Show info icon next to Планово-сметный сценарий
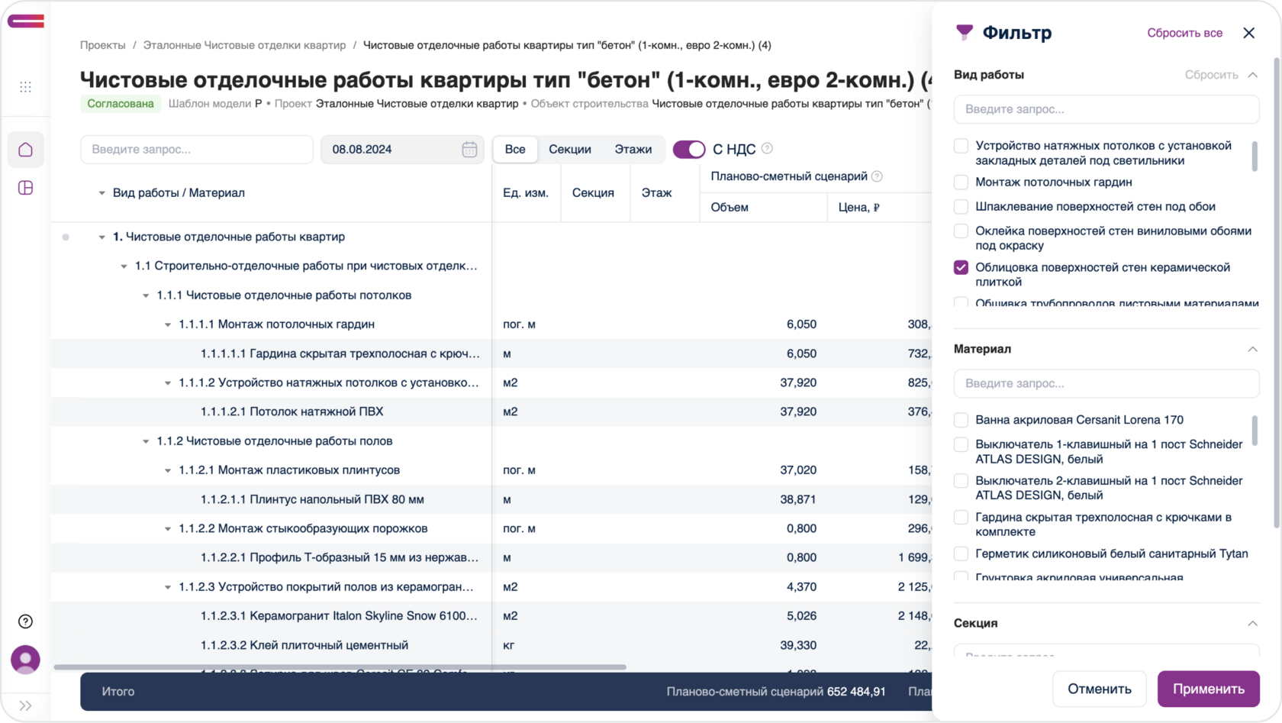This screenshot has height=723, width=1282. point(877,176)
